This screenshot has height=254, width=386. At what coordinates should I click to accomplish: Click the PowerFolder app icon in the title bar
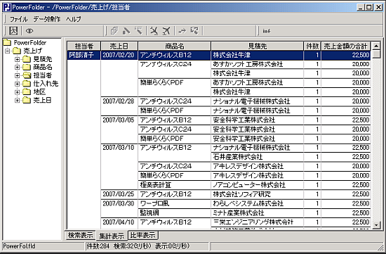7,7
